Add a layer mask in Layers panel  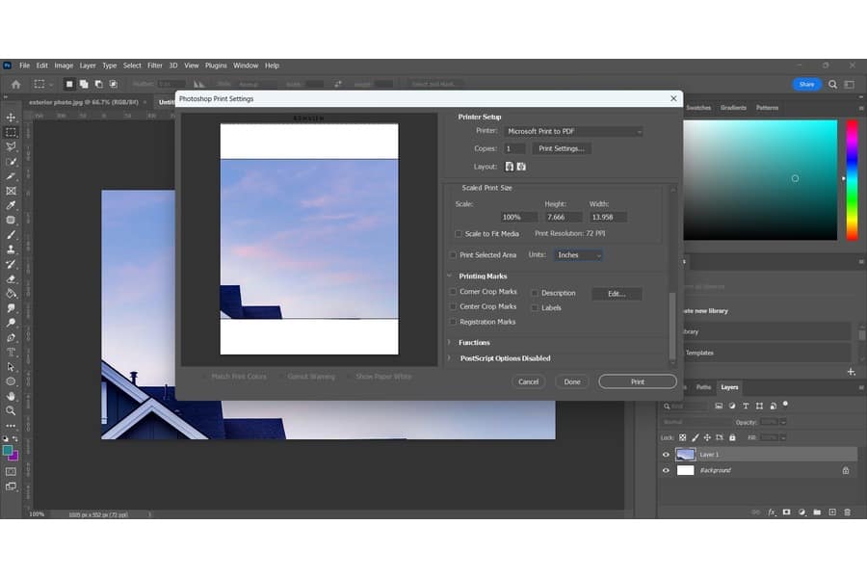click(x=786, y=512)
